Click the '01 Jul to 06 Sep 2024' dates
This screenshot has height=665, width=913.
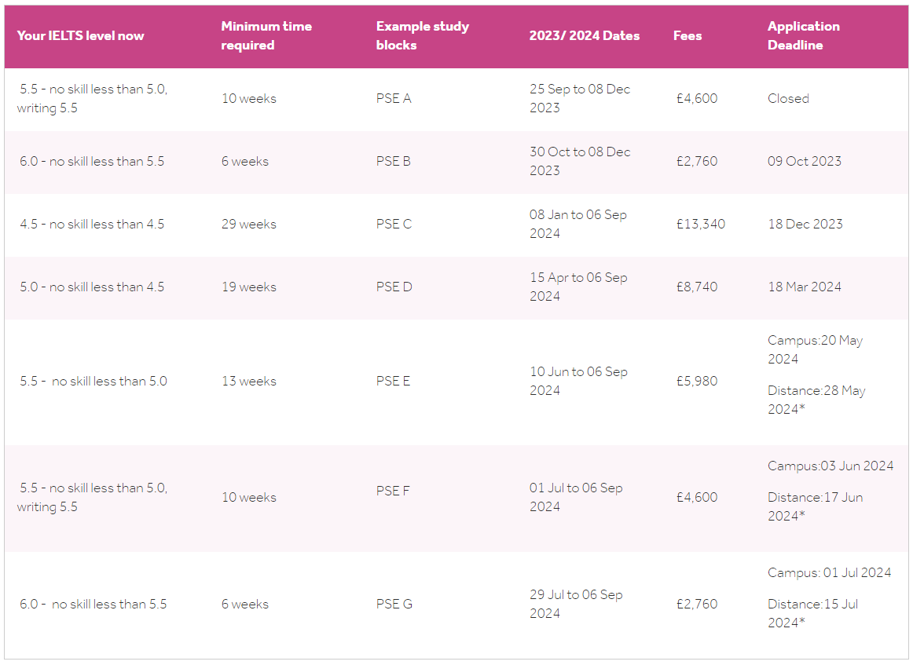576,498
